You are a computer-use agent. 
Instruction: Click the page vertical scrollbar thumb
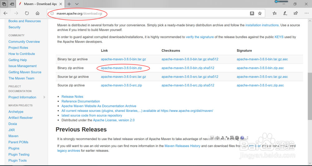pos(310,96)
